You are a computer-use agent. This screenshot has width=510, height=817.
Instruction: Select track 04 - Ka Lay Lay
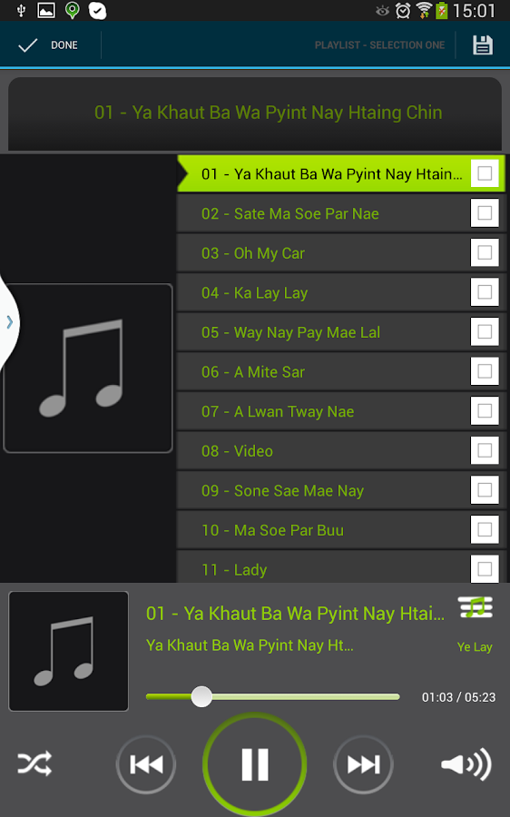[x=323, y=292]
